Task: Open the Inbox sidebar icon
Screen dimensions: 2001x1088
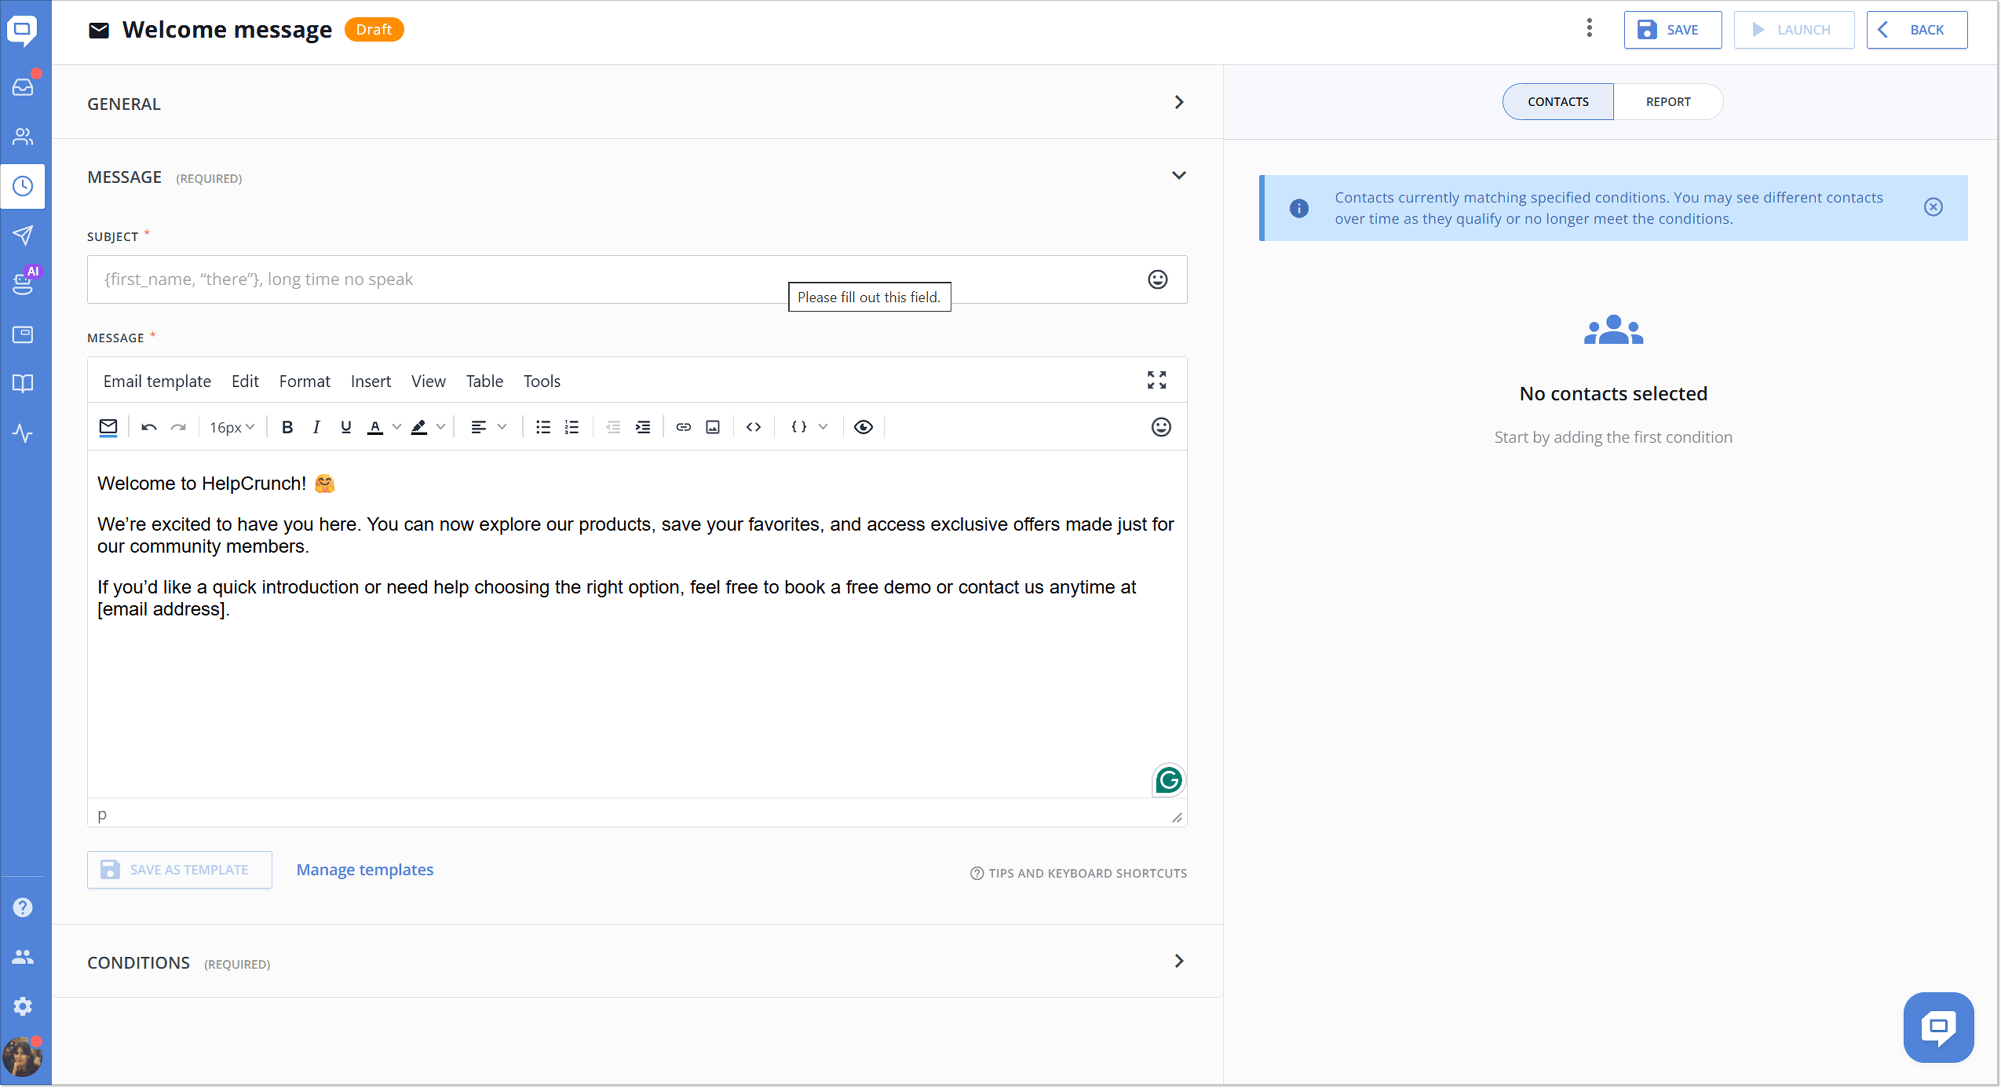Action: (22, 87)
